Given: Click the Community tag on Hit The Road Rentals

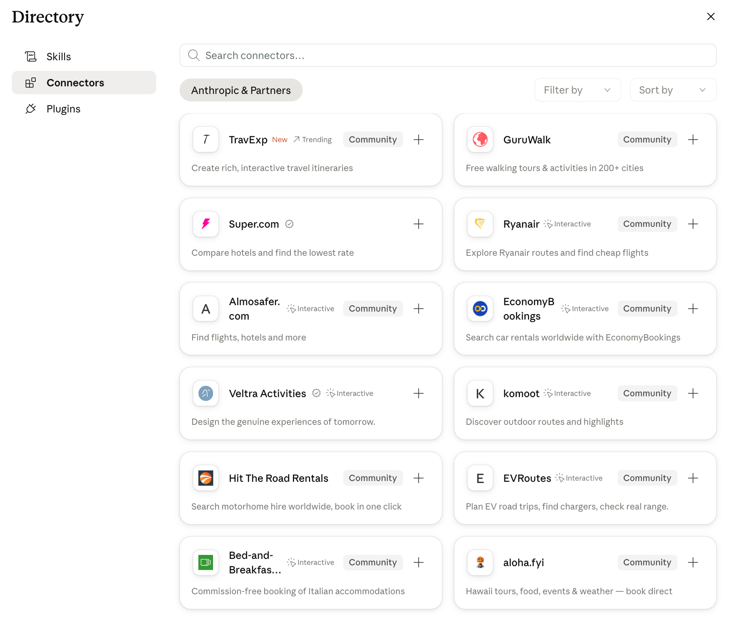Looking at the screenshot, I should click(x=373, y=478).
